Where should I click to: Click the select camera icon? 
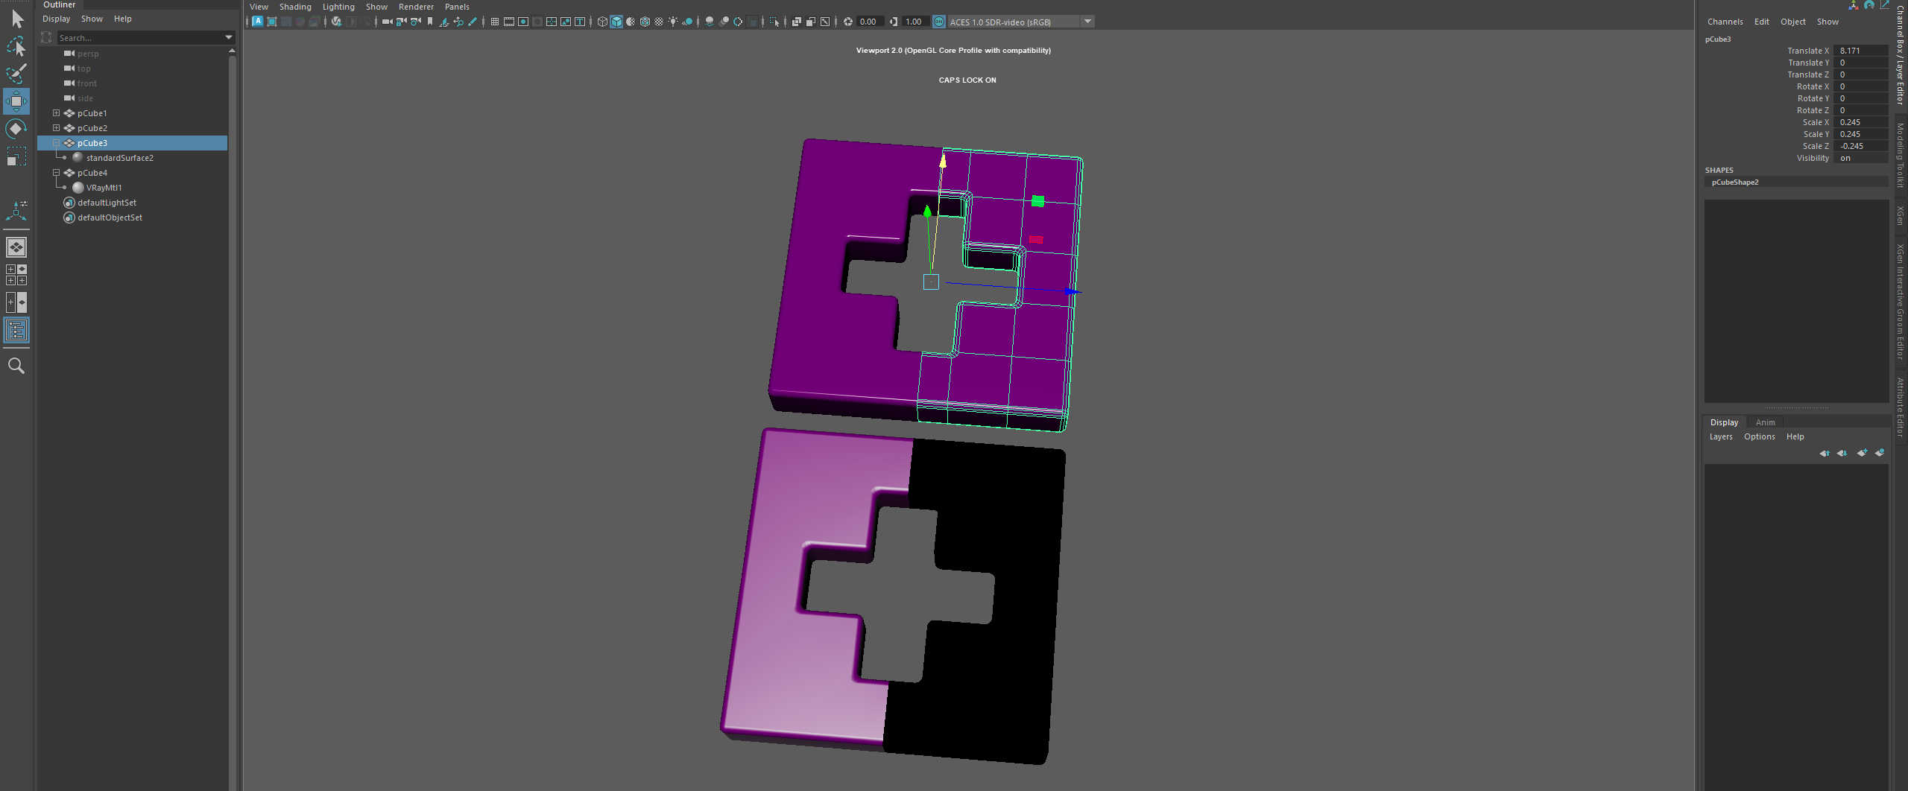point(387,22)
